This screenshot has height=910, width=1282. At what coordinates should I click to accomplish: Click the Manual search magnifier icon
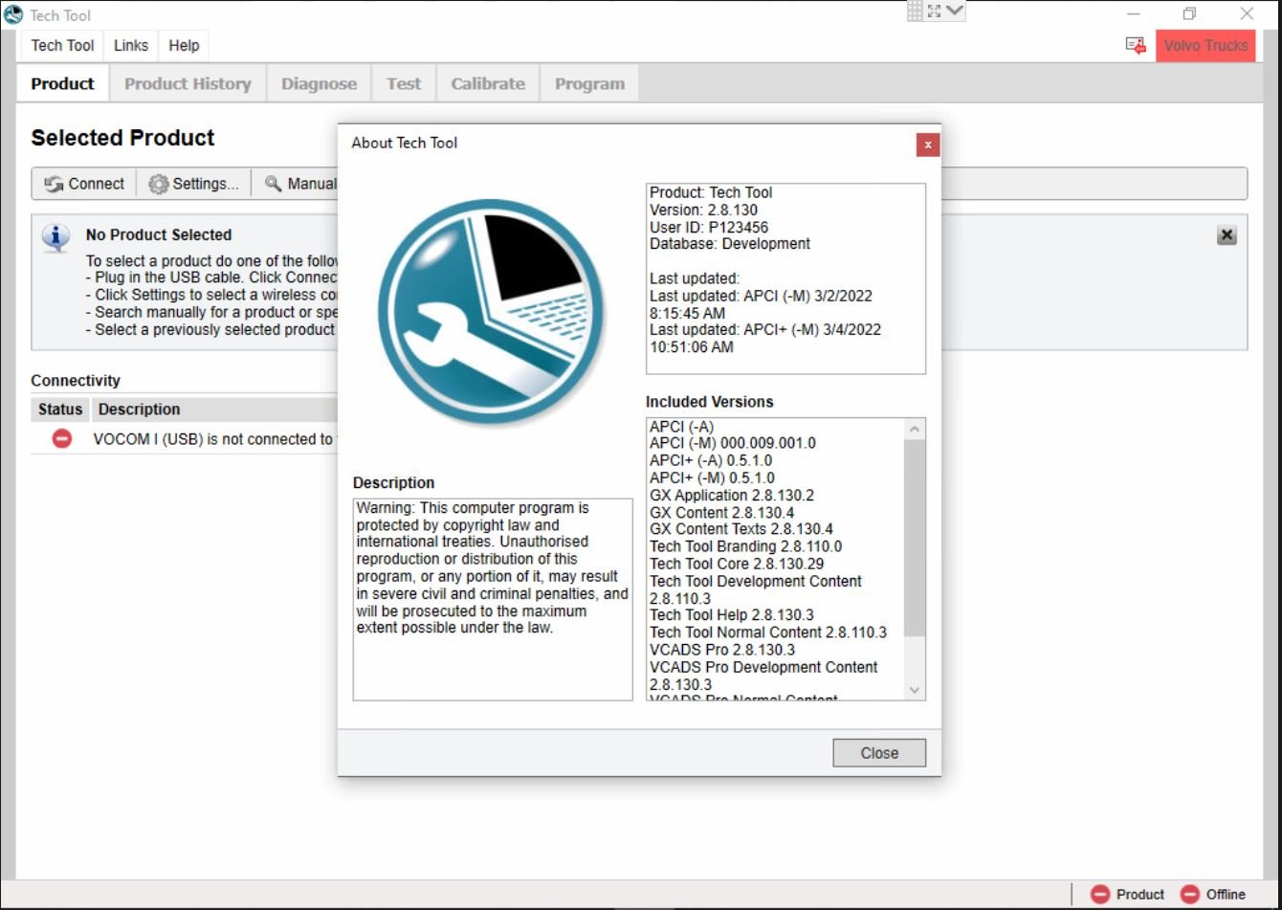(x=274, y=184)
